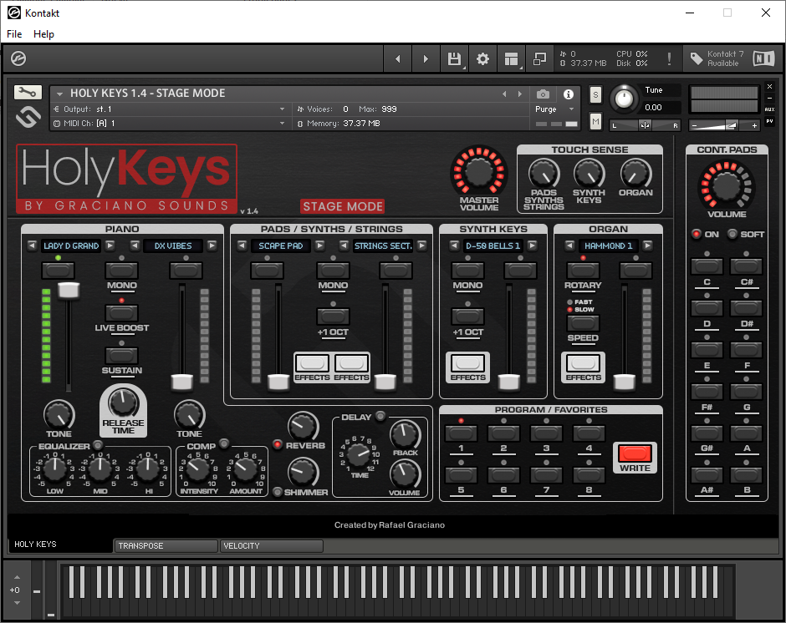Viewport: 786px width, 623px height.
Task: Click the Tune value 0.00 field
Action: click(661, 107)
